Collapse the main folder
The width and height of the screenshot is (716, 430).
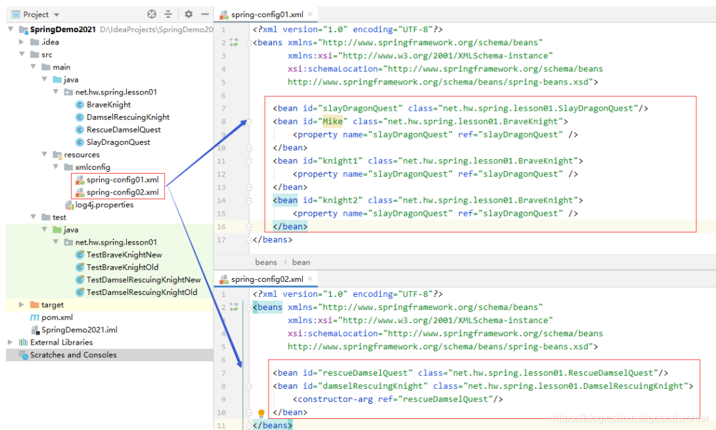(x=33, y=67)
